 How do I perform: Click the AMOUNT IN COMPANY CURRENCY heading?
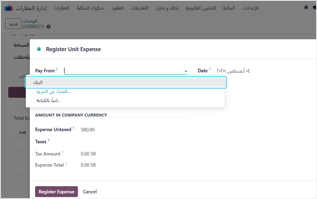(x=71, y=115)
